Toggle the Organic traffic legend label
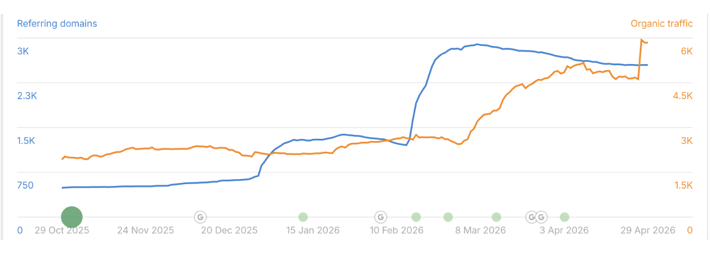 click(662, 24)
